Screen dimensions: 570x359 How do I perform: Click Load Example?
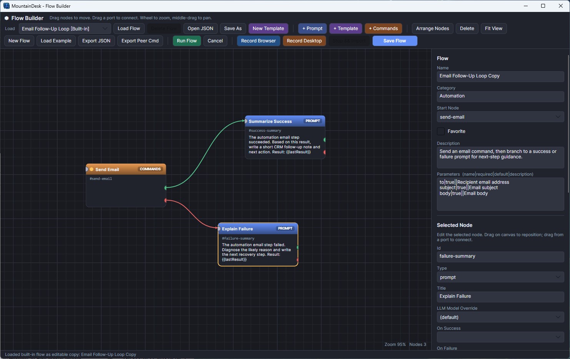(x=56, y=41)
